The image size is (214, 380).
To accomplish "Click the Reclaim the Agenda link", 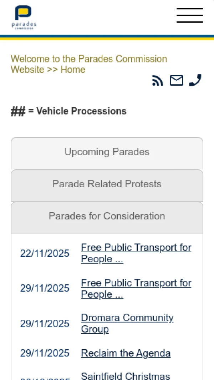I will coord(126,353).
